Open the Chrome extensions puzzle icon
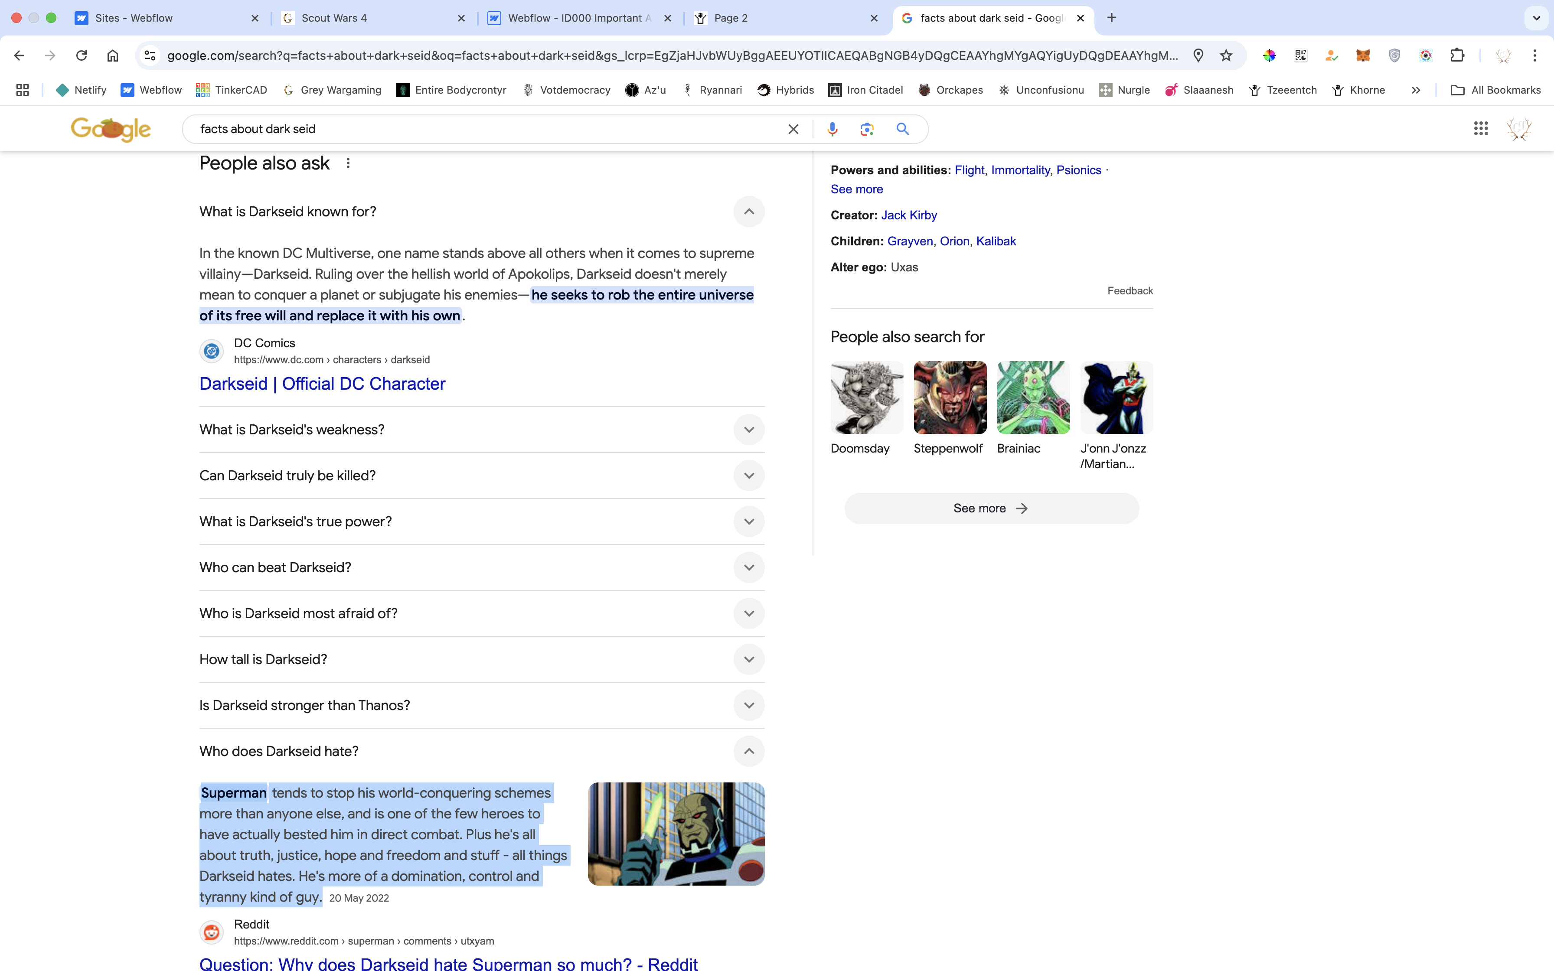Viewport: 1554px width, 971px height. coord(1457,55)
